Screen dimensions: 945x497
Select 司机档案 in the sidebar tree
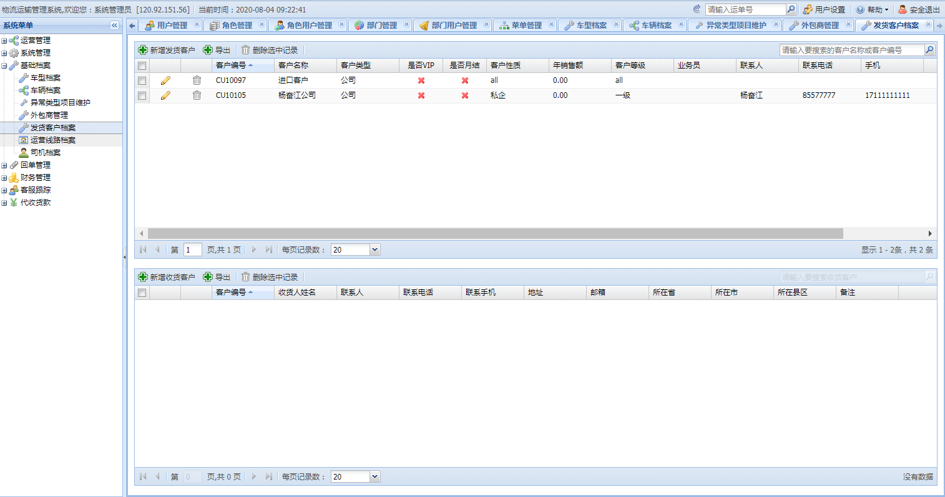click(46, 153)
